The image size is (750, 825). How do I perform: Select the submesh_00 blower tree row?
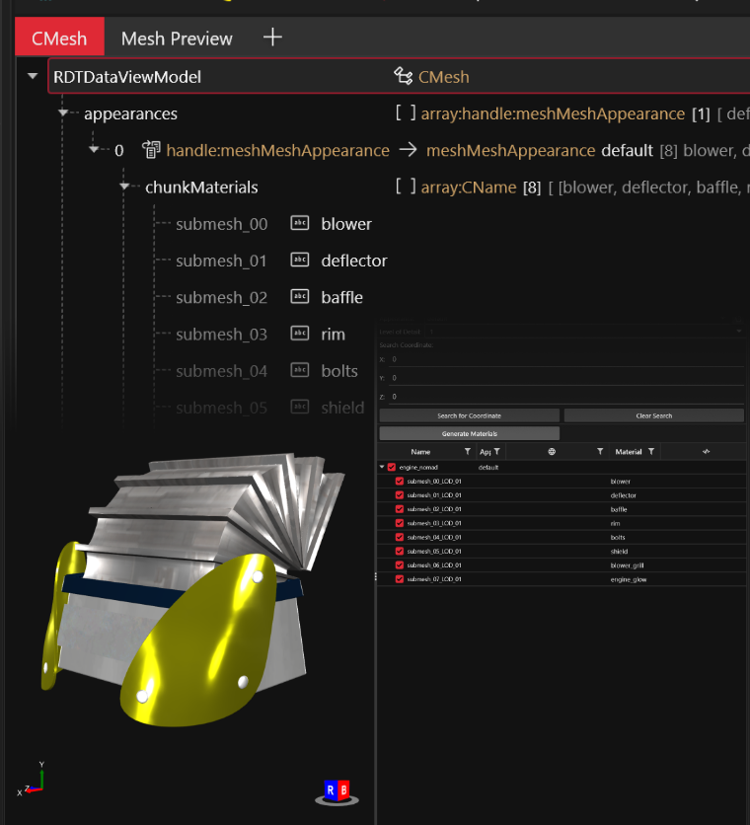(273, 224)
